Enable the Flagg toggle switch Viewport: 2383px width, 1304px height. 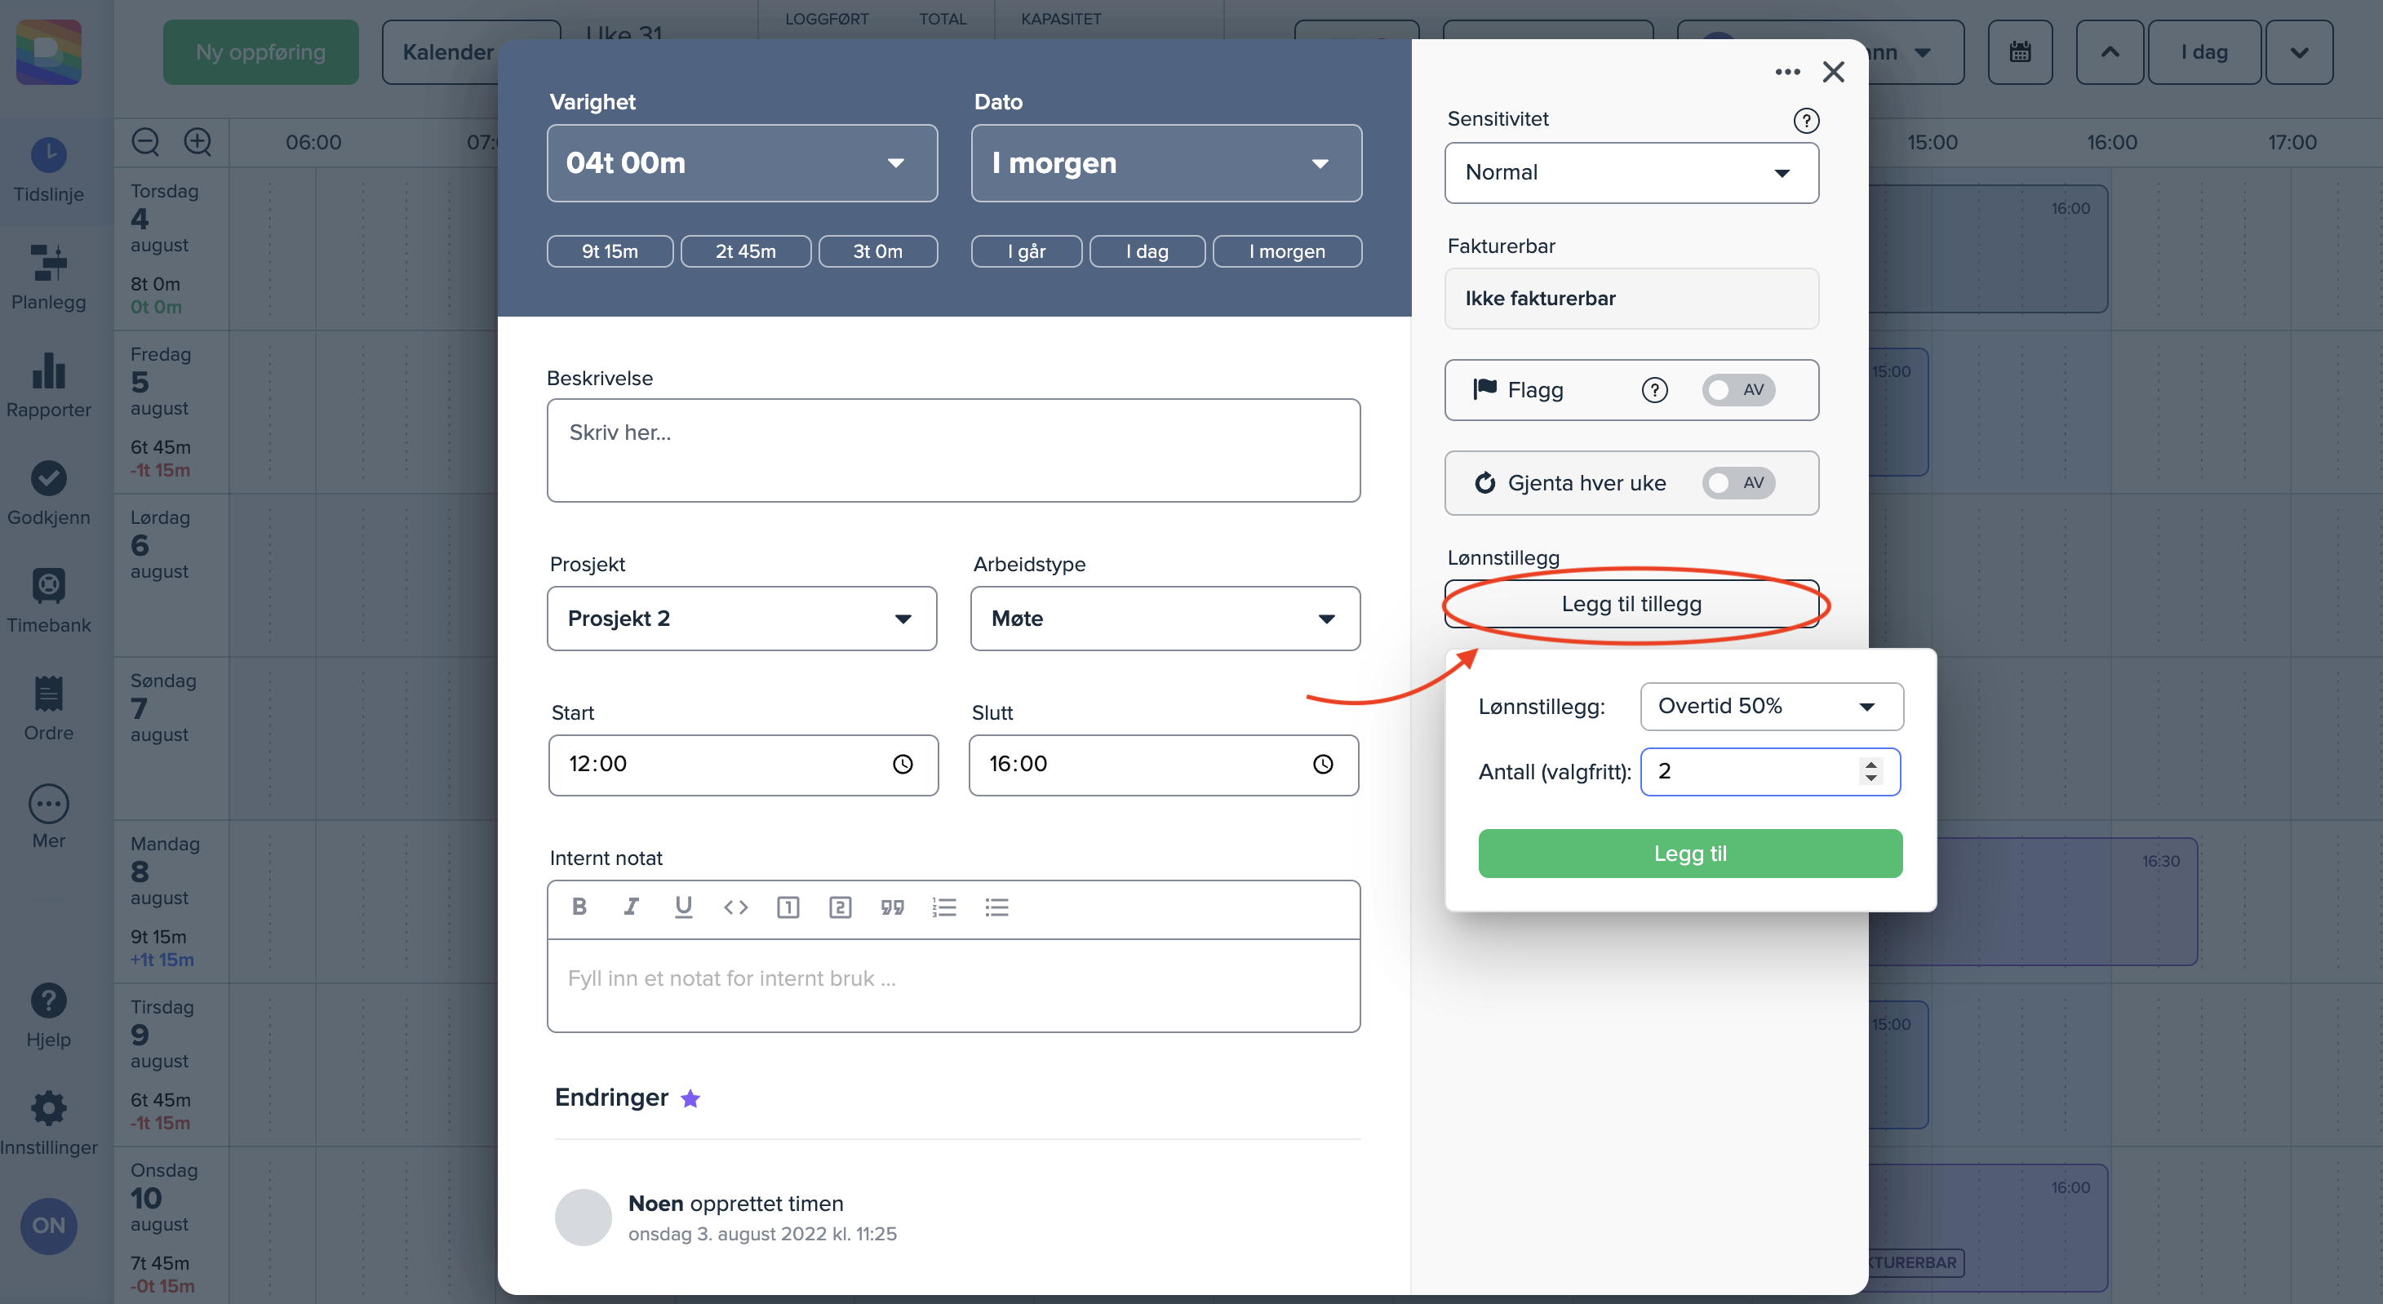tap(1737, 390)
